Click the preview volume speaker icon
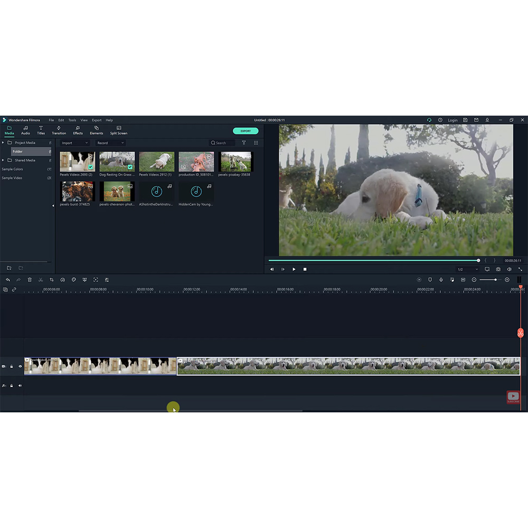 (x=510, y=269)
